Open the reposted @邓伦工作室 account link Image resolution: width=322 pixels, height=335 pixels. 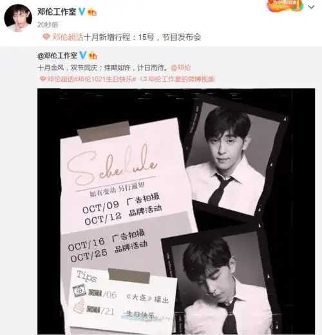click(57, 56)
